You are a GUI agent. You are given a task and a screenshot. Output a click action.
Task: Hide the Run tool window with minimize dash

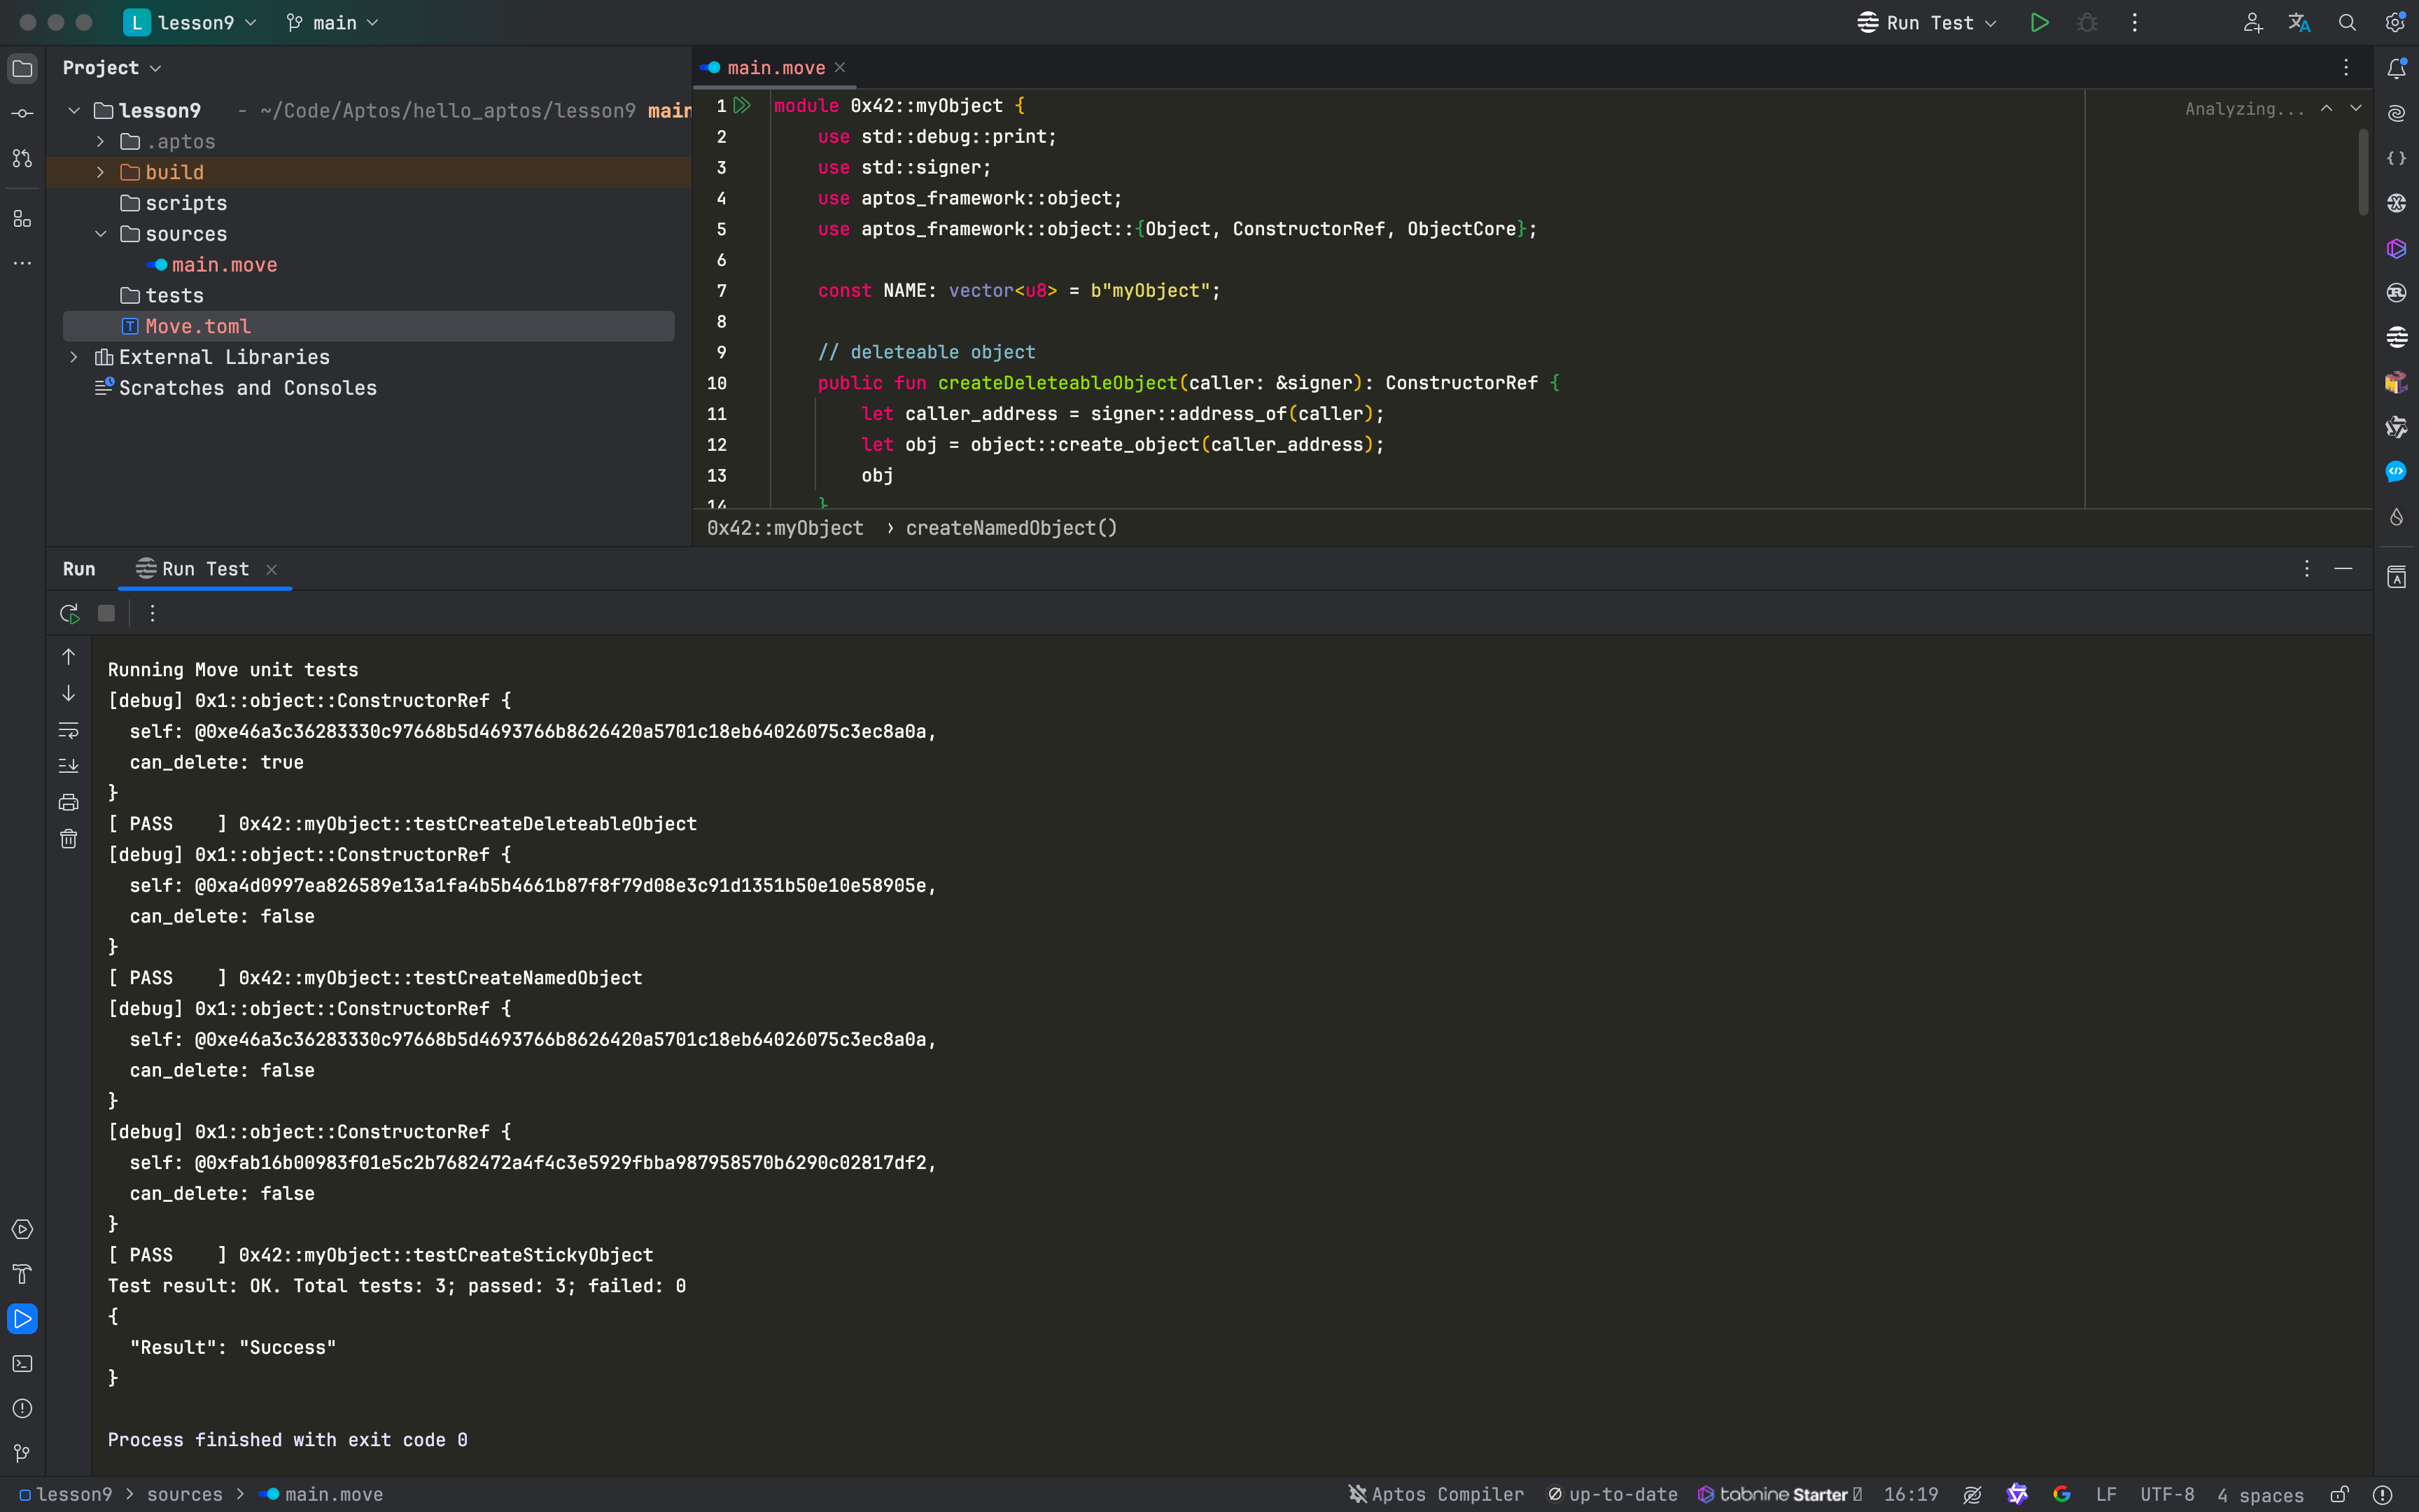tap(2343, 569)
